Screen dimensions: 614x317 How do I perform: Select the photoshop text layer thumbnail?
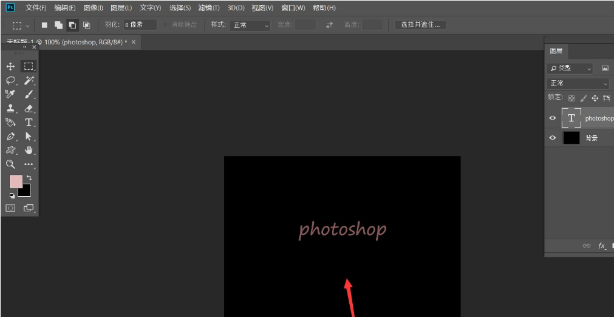coord(571,118)
